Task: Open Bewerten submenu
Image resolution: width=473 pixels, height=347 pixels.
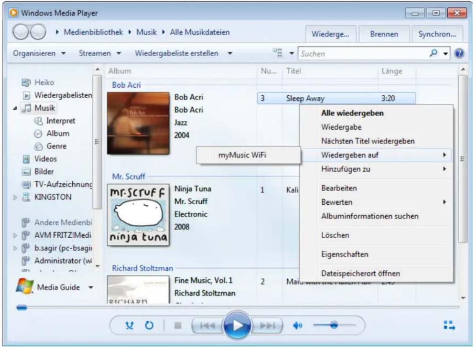Action: [376, 202]
